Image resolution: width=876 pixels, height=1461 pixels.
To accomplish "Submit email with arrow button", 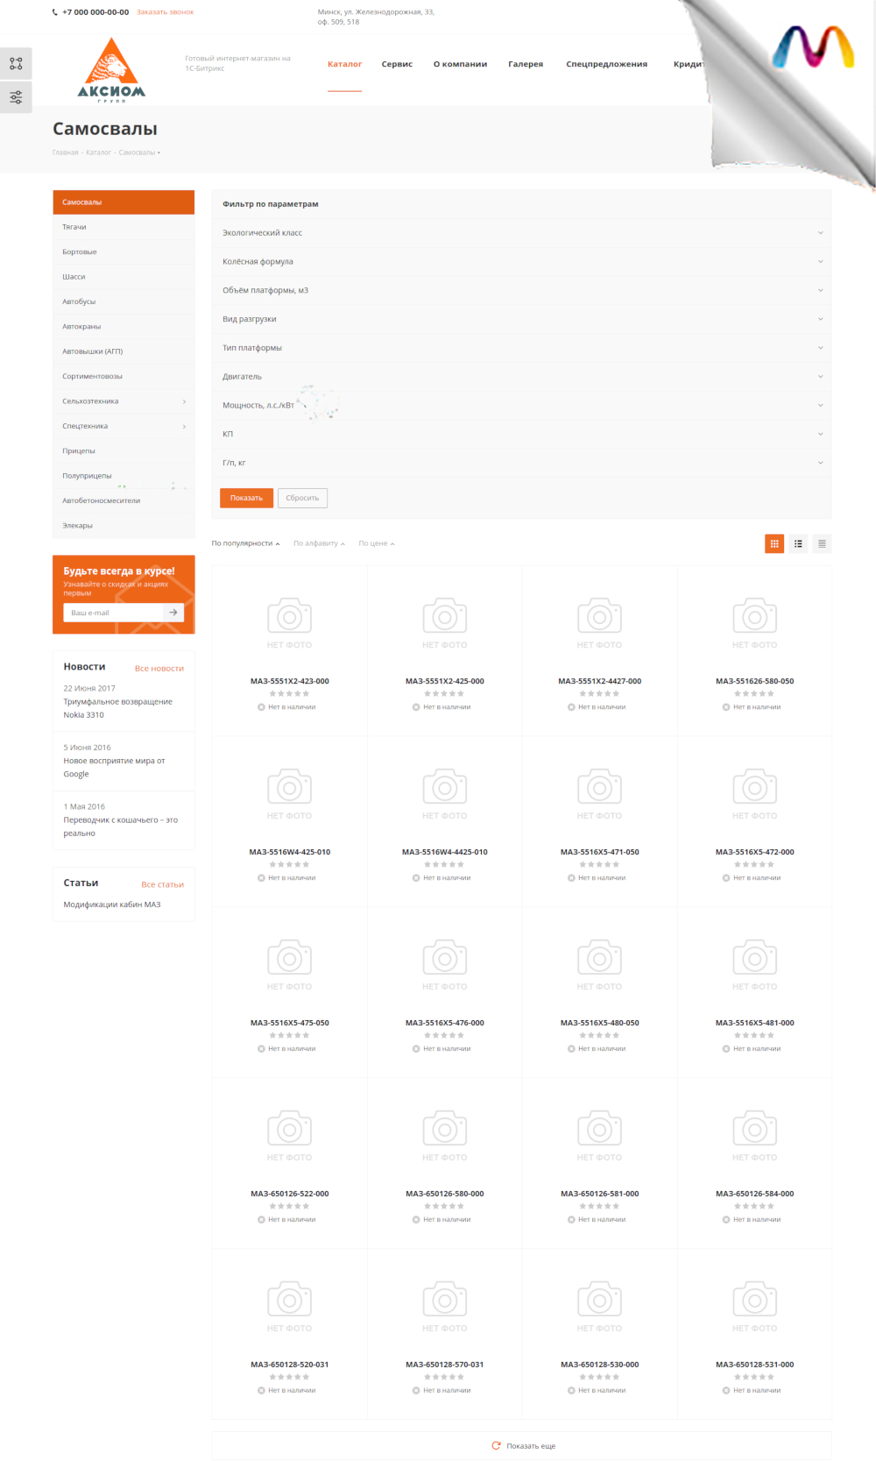I will click(x=173, y=613).
